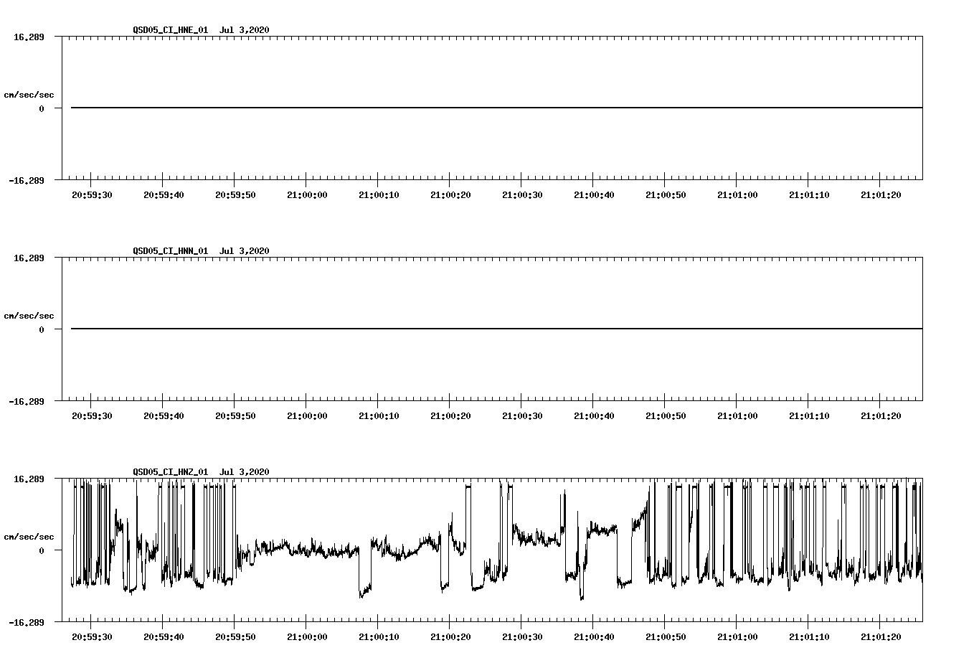
Task: Click 21:01:10 time label on HNZ plot
Action: (809, 637)
